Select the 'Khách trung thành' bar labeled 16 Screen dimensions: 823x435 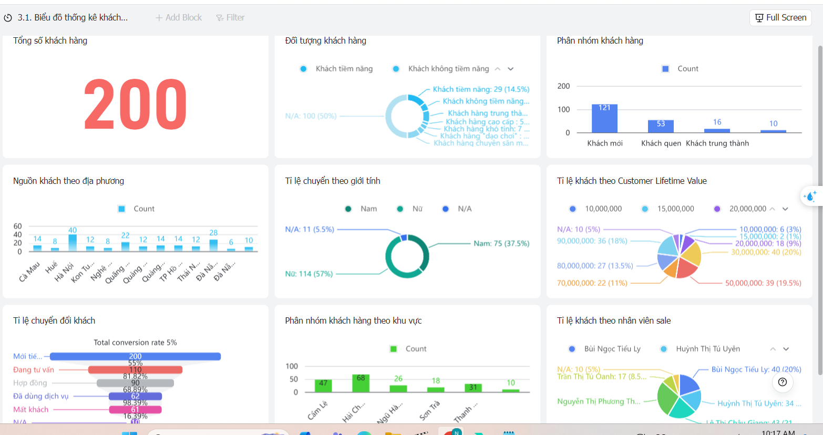tap(717, 131)
